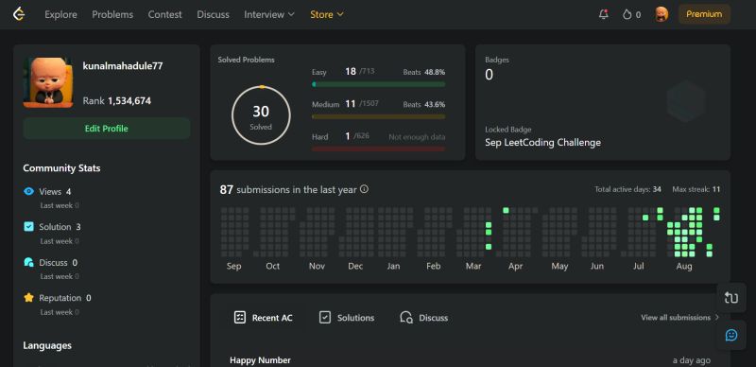Open the user avatar menu in the navbar
The image size is (756, 367).
[661, 14]
